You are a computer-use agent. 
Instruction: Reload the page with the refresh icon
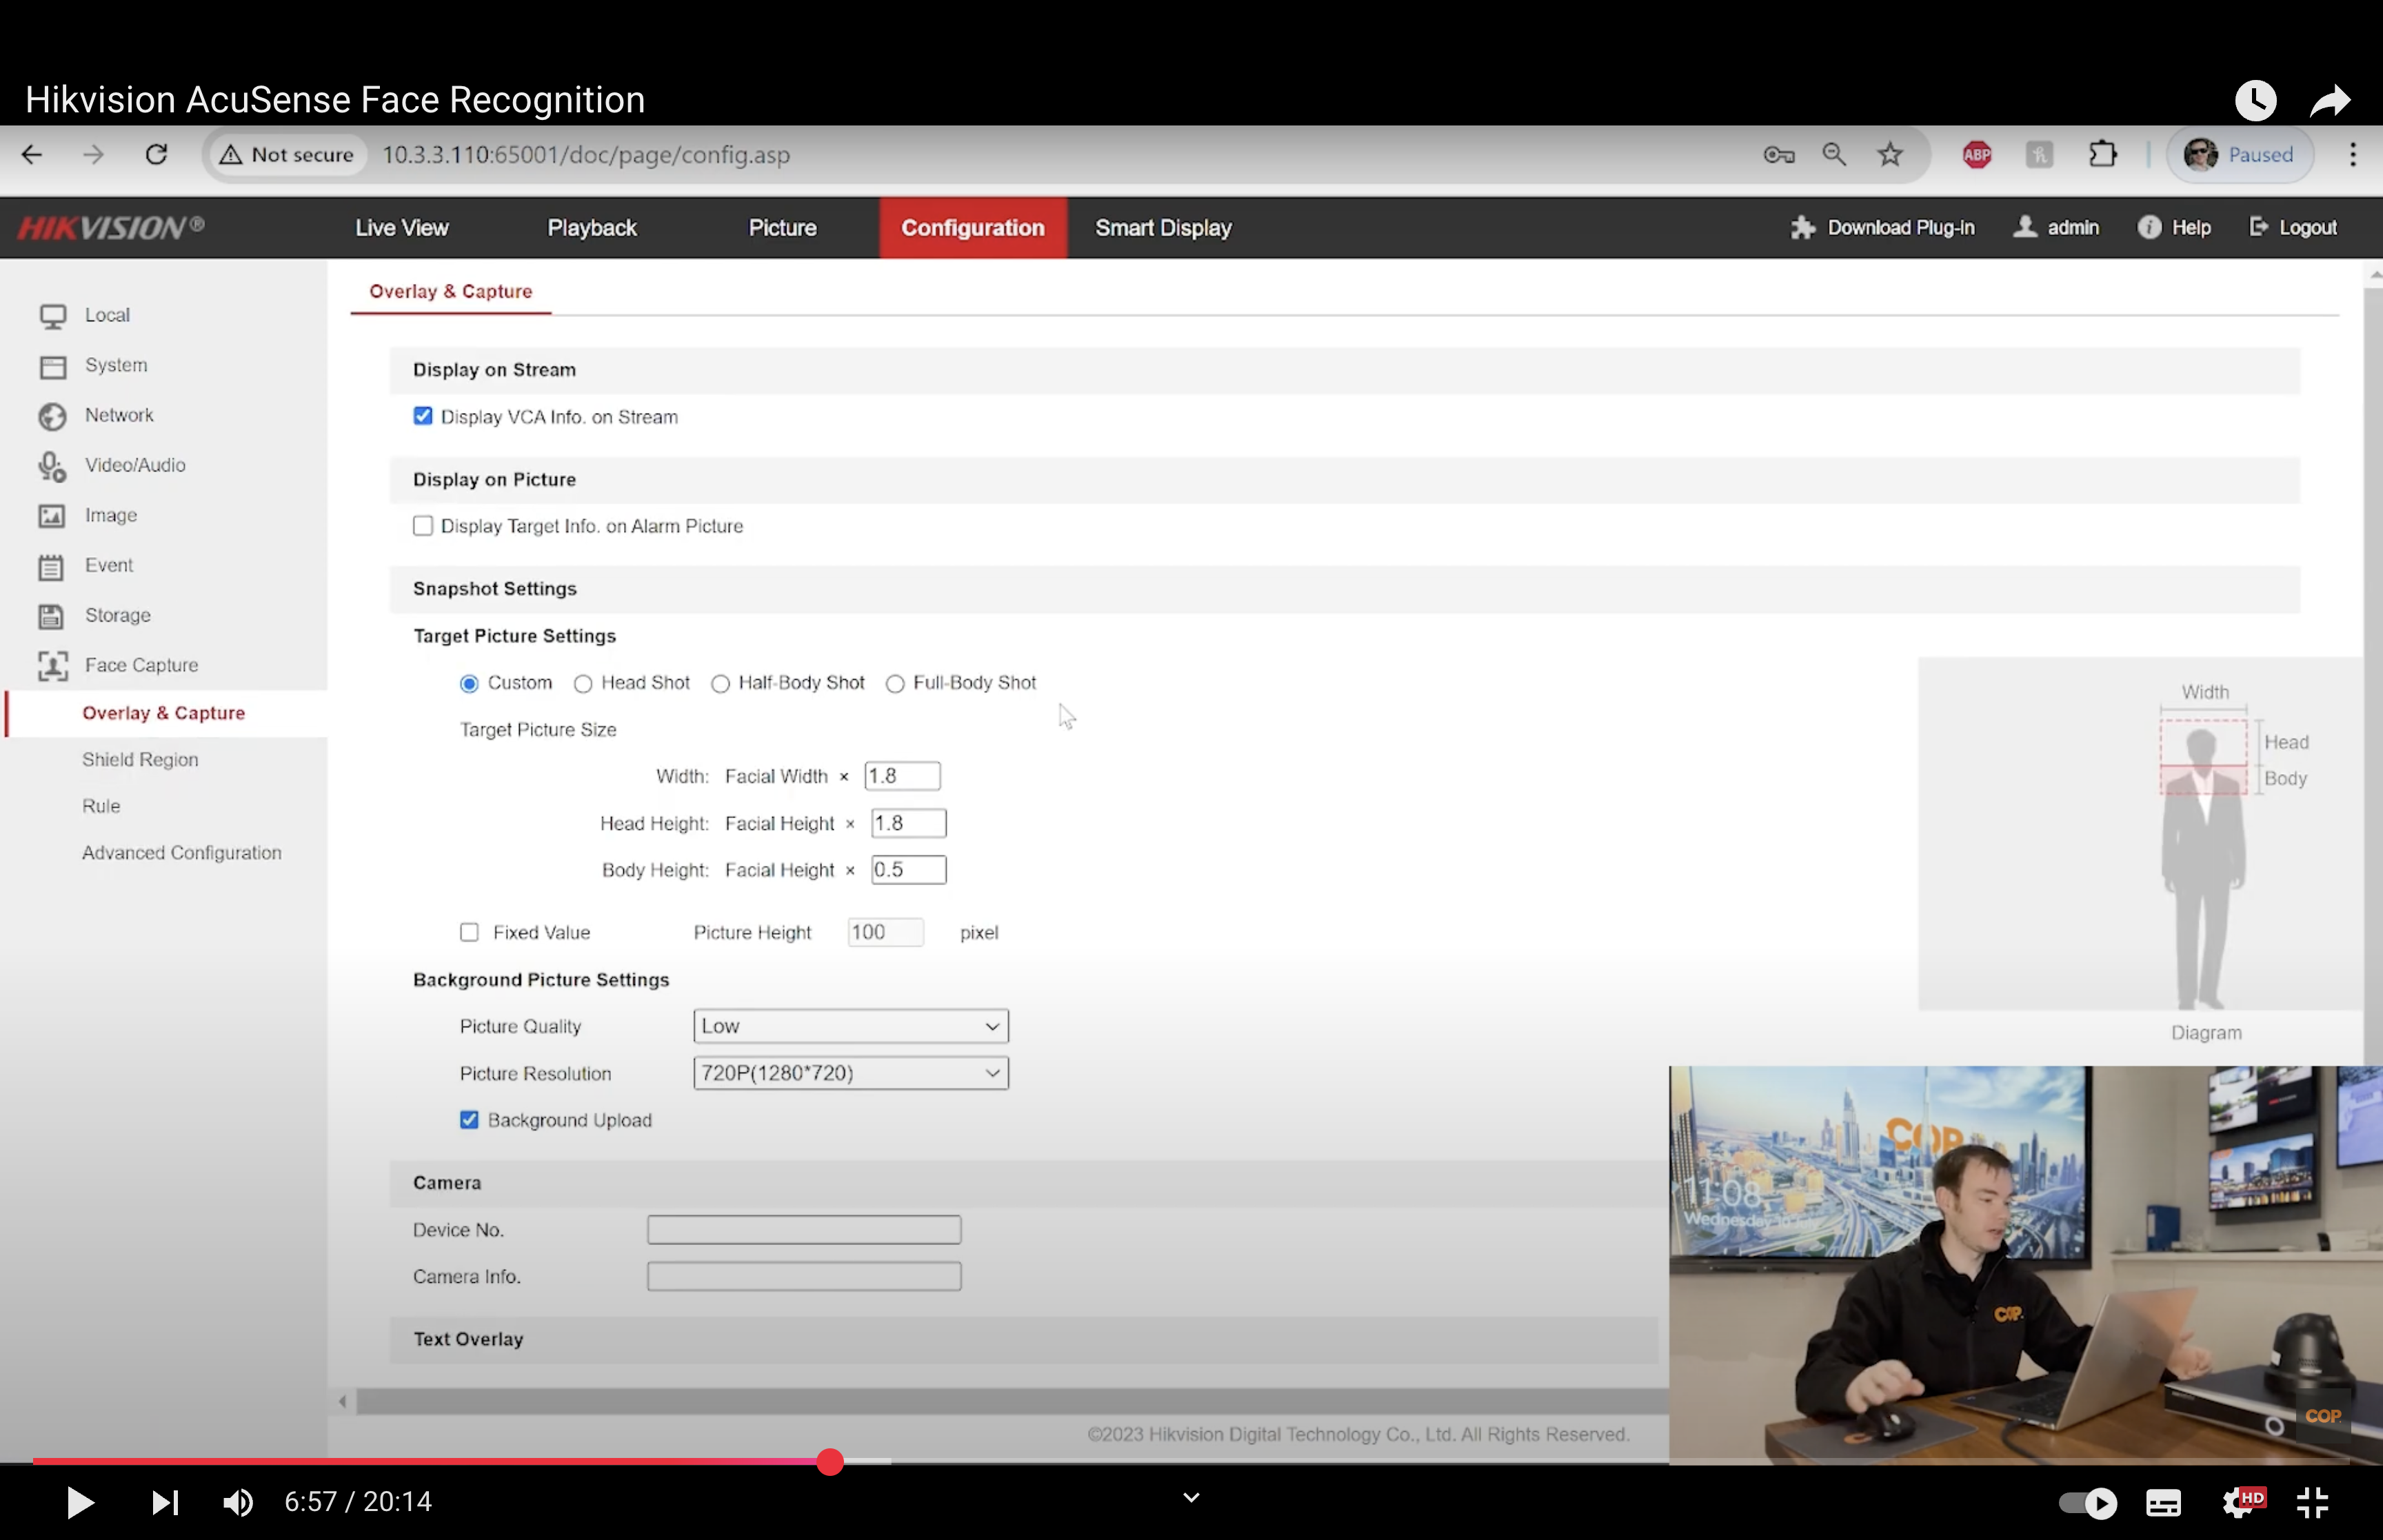[156, 155]
